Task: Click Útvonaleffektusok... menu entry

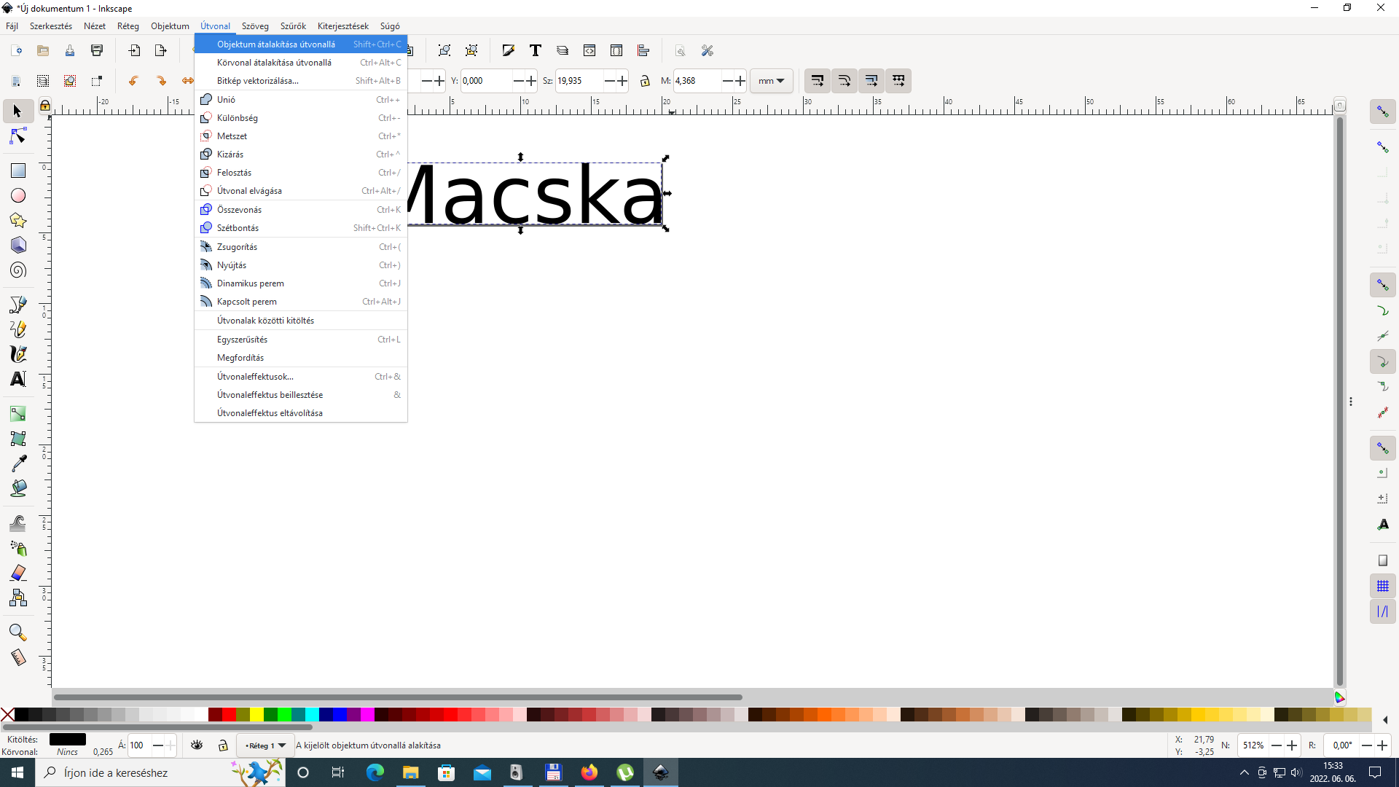Action: [x=255, y=377]
